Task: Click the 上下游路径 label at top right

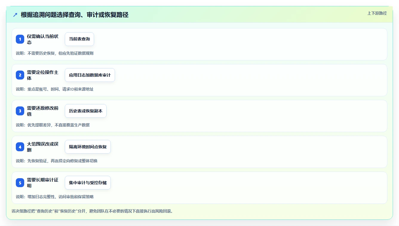Action: click(x=377, y=13)
